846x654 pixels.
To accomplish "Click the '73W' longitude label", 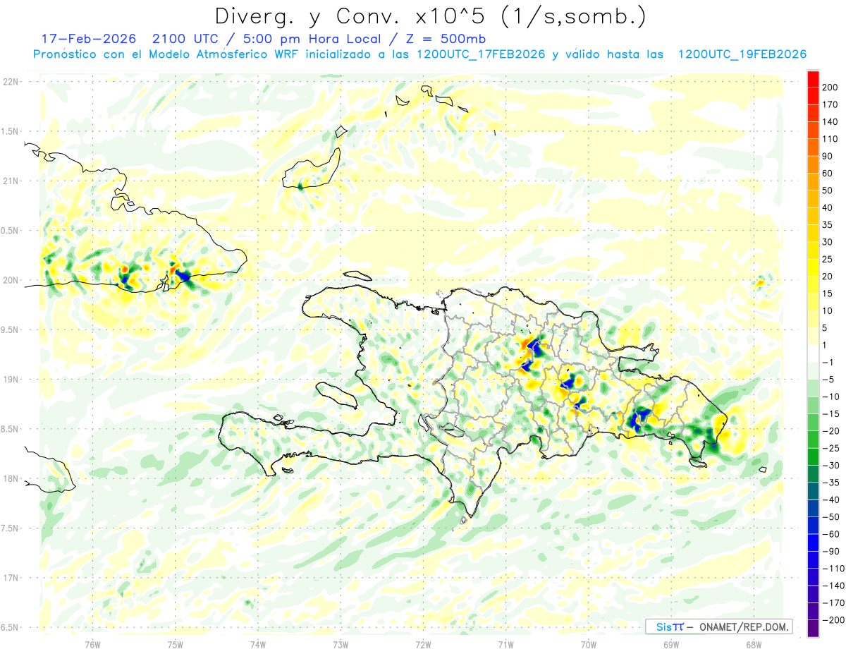I will [341, 645].
